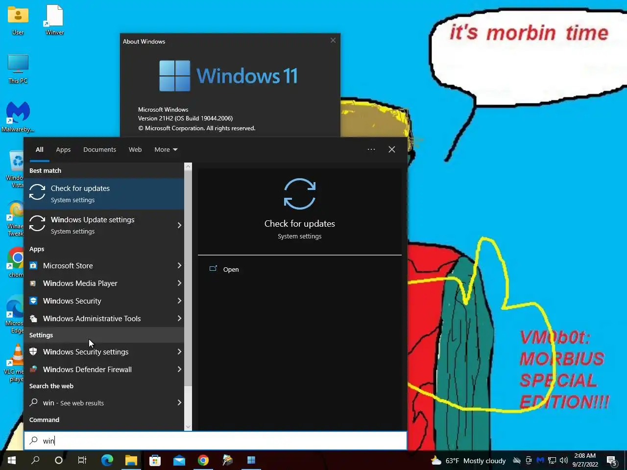This screenshot has height=470, width=627.
Task: Expand win web results arrow
Action: 179,402
